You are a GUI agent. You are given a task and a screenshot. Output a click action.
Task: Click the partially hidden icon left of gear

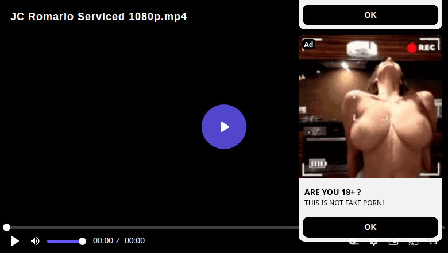click(x=354, y=243)
